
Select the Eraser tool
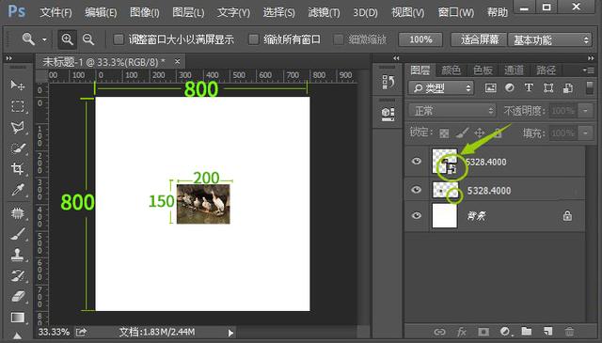pyautogui.click(x=18, y=296)
